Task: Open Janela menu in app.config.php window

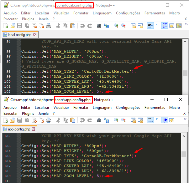Action: [43, 114]
